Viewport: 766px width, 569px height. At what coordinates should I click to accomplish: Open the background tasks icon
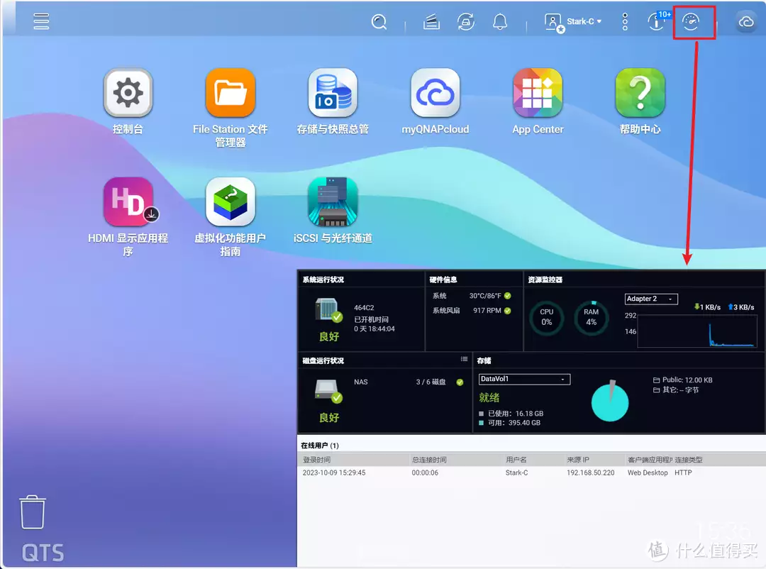click(x=431, y=22)
